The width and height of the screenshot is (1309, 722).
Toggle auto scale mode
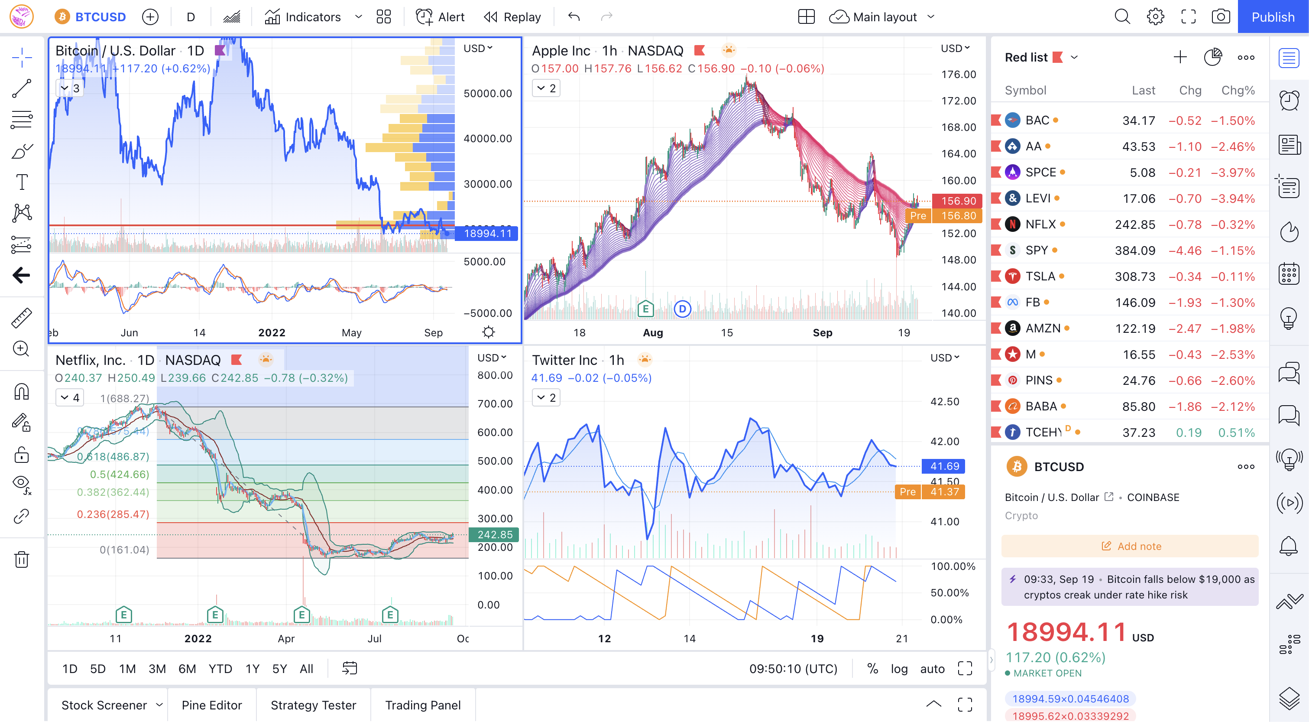pyautogui.click(x=932, y=669)
